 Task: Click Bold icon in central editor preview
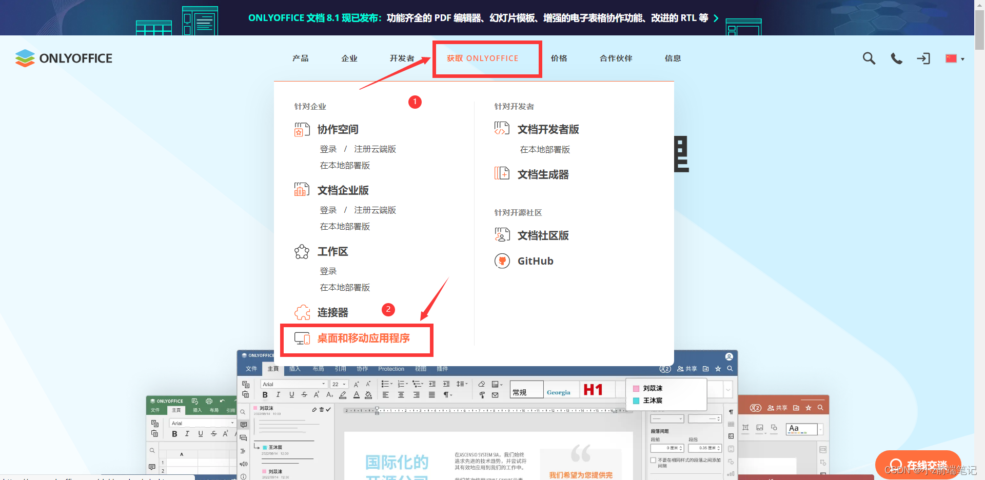click(x=265, y=395)
